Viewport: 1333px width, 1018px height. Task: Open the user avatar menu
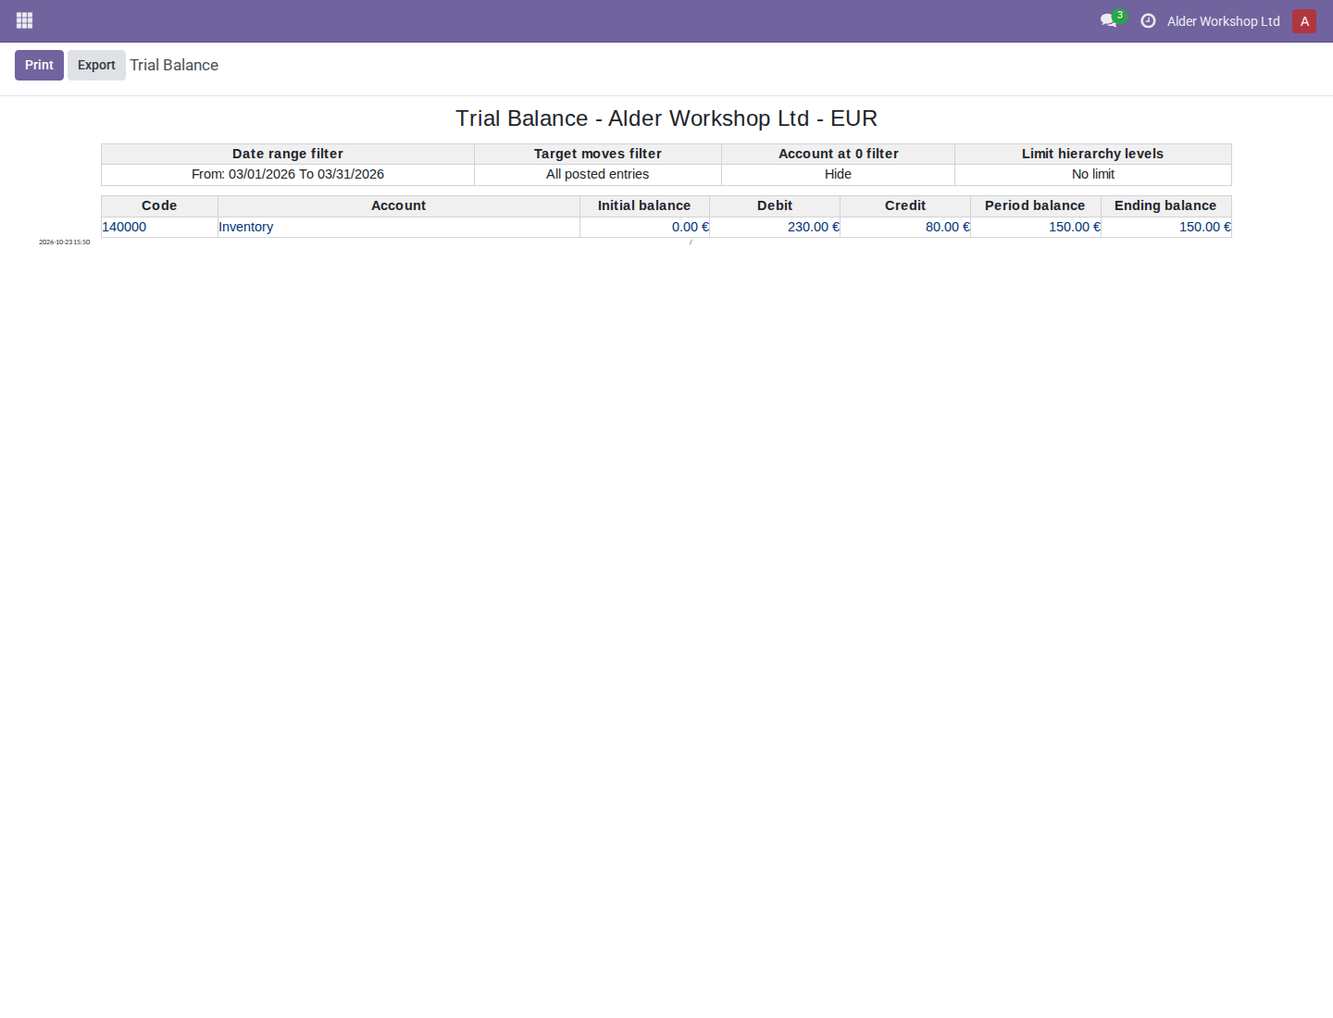tap(1304, 21)
